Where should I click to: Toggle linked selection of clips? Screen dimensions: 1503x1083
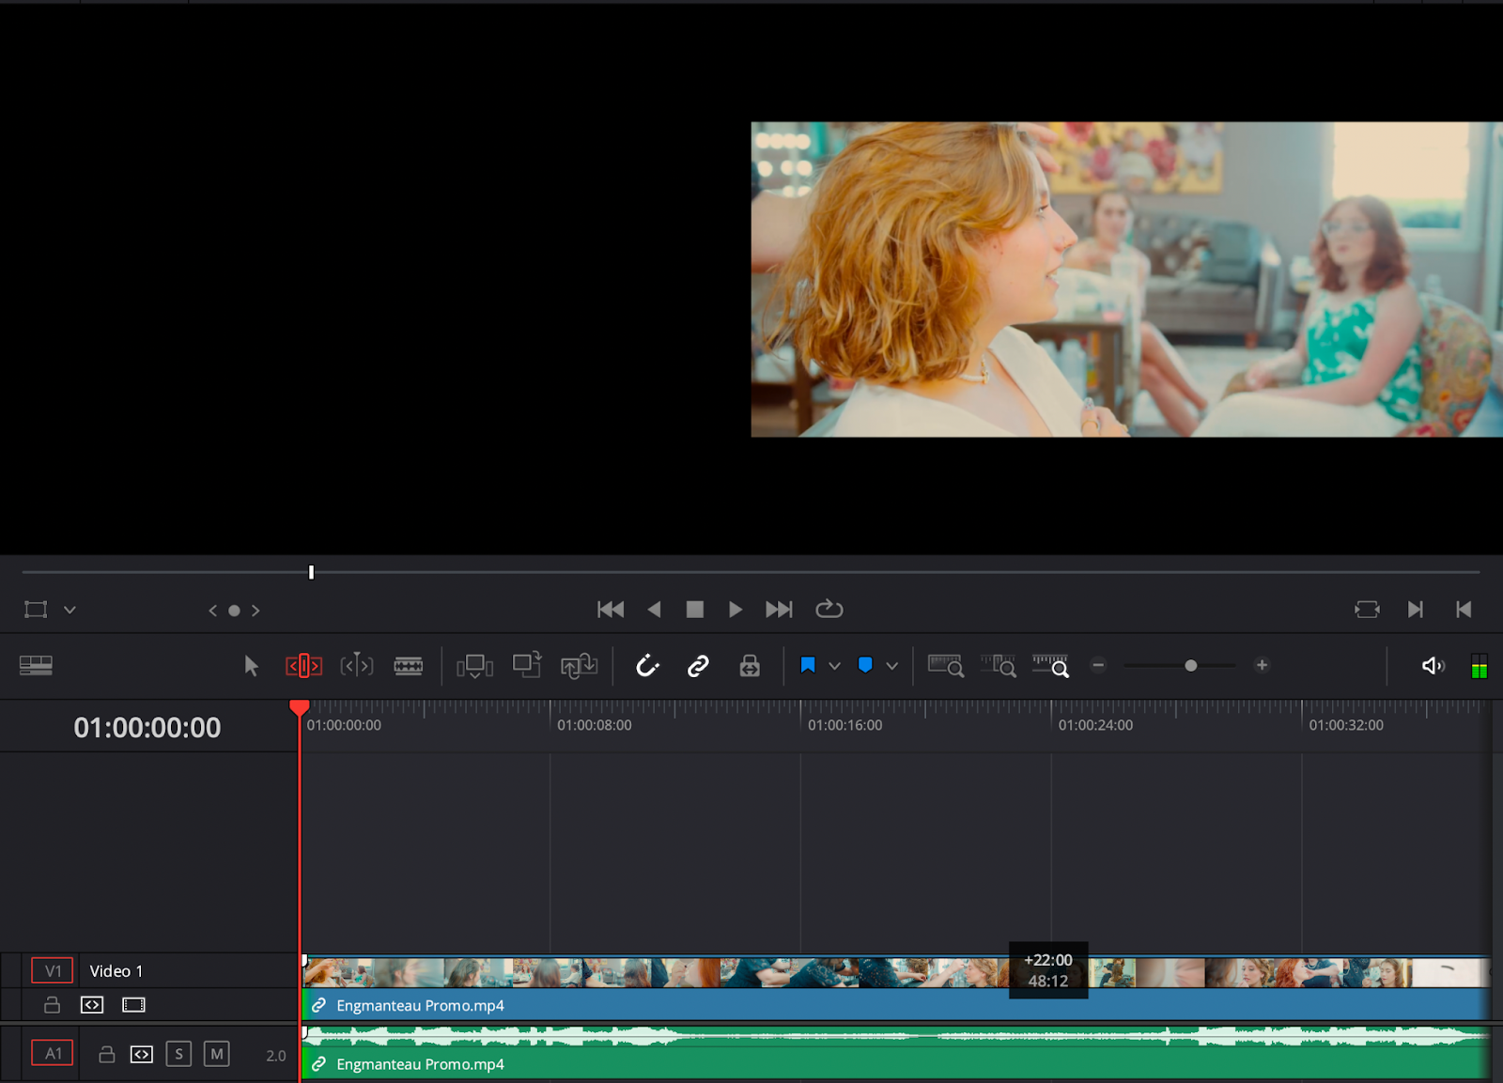(x=698, y=666)
